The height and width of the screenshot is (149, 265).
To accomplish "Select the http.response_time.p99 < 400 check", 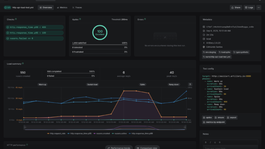I will click(x=34, y=27).
